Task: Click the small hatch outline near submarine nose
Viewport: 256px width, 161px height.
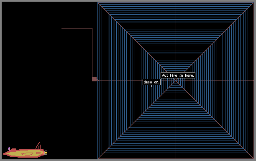Action: tap(38, 153)
